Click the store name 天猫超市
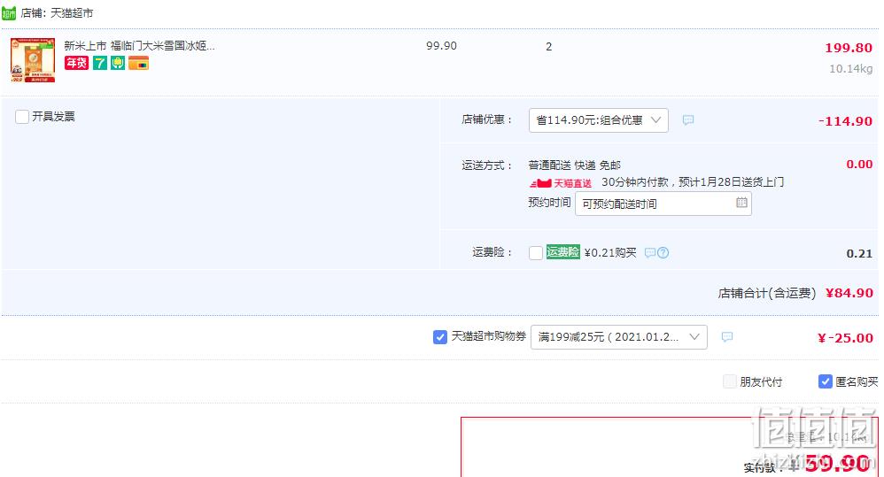This screenshot has height=477, width=884. pos(72,12)
